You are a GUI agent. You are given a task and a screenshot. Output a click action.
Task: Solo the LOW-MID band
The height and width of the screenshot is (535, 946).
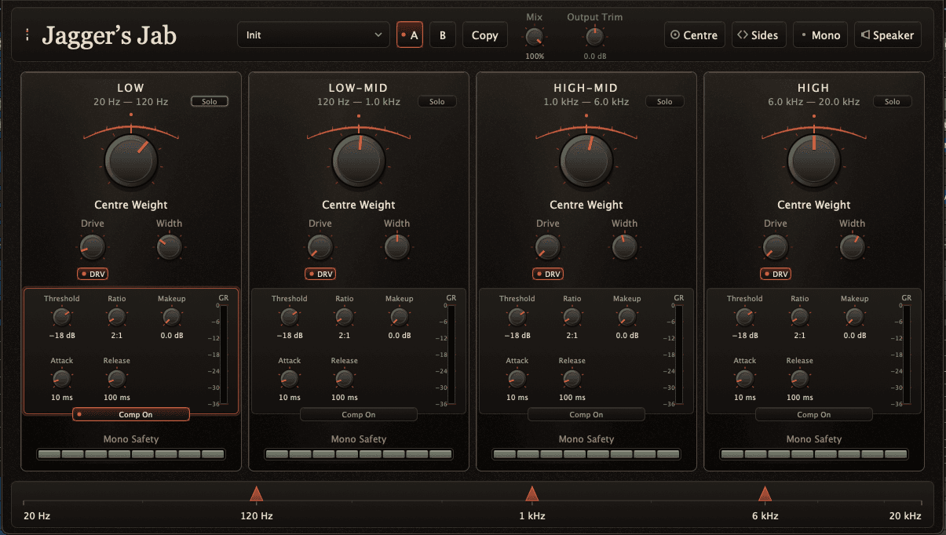[x=437, y=101]
